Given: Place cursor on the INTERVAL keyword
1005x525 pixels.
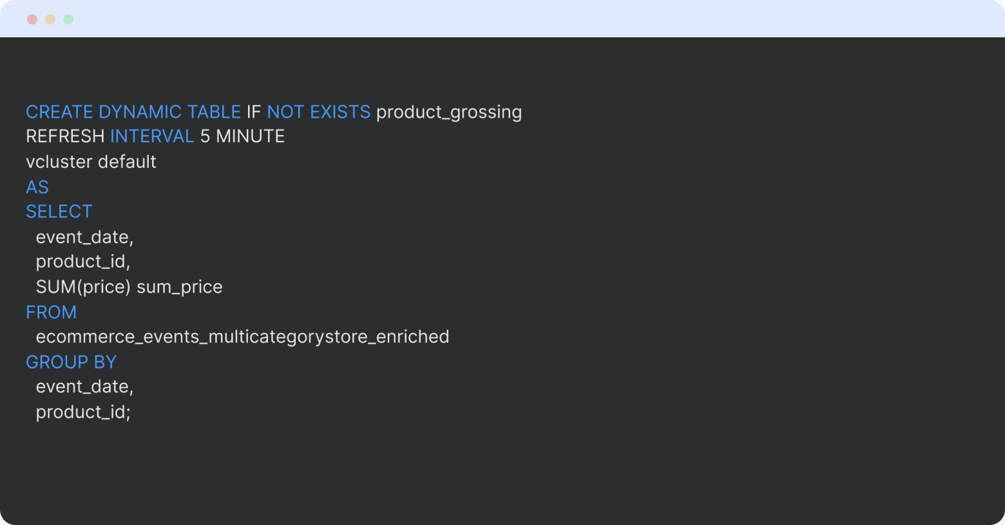Looking at the screenshot, I should [152, 136].
